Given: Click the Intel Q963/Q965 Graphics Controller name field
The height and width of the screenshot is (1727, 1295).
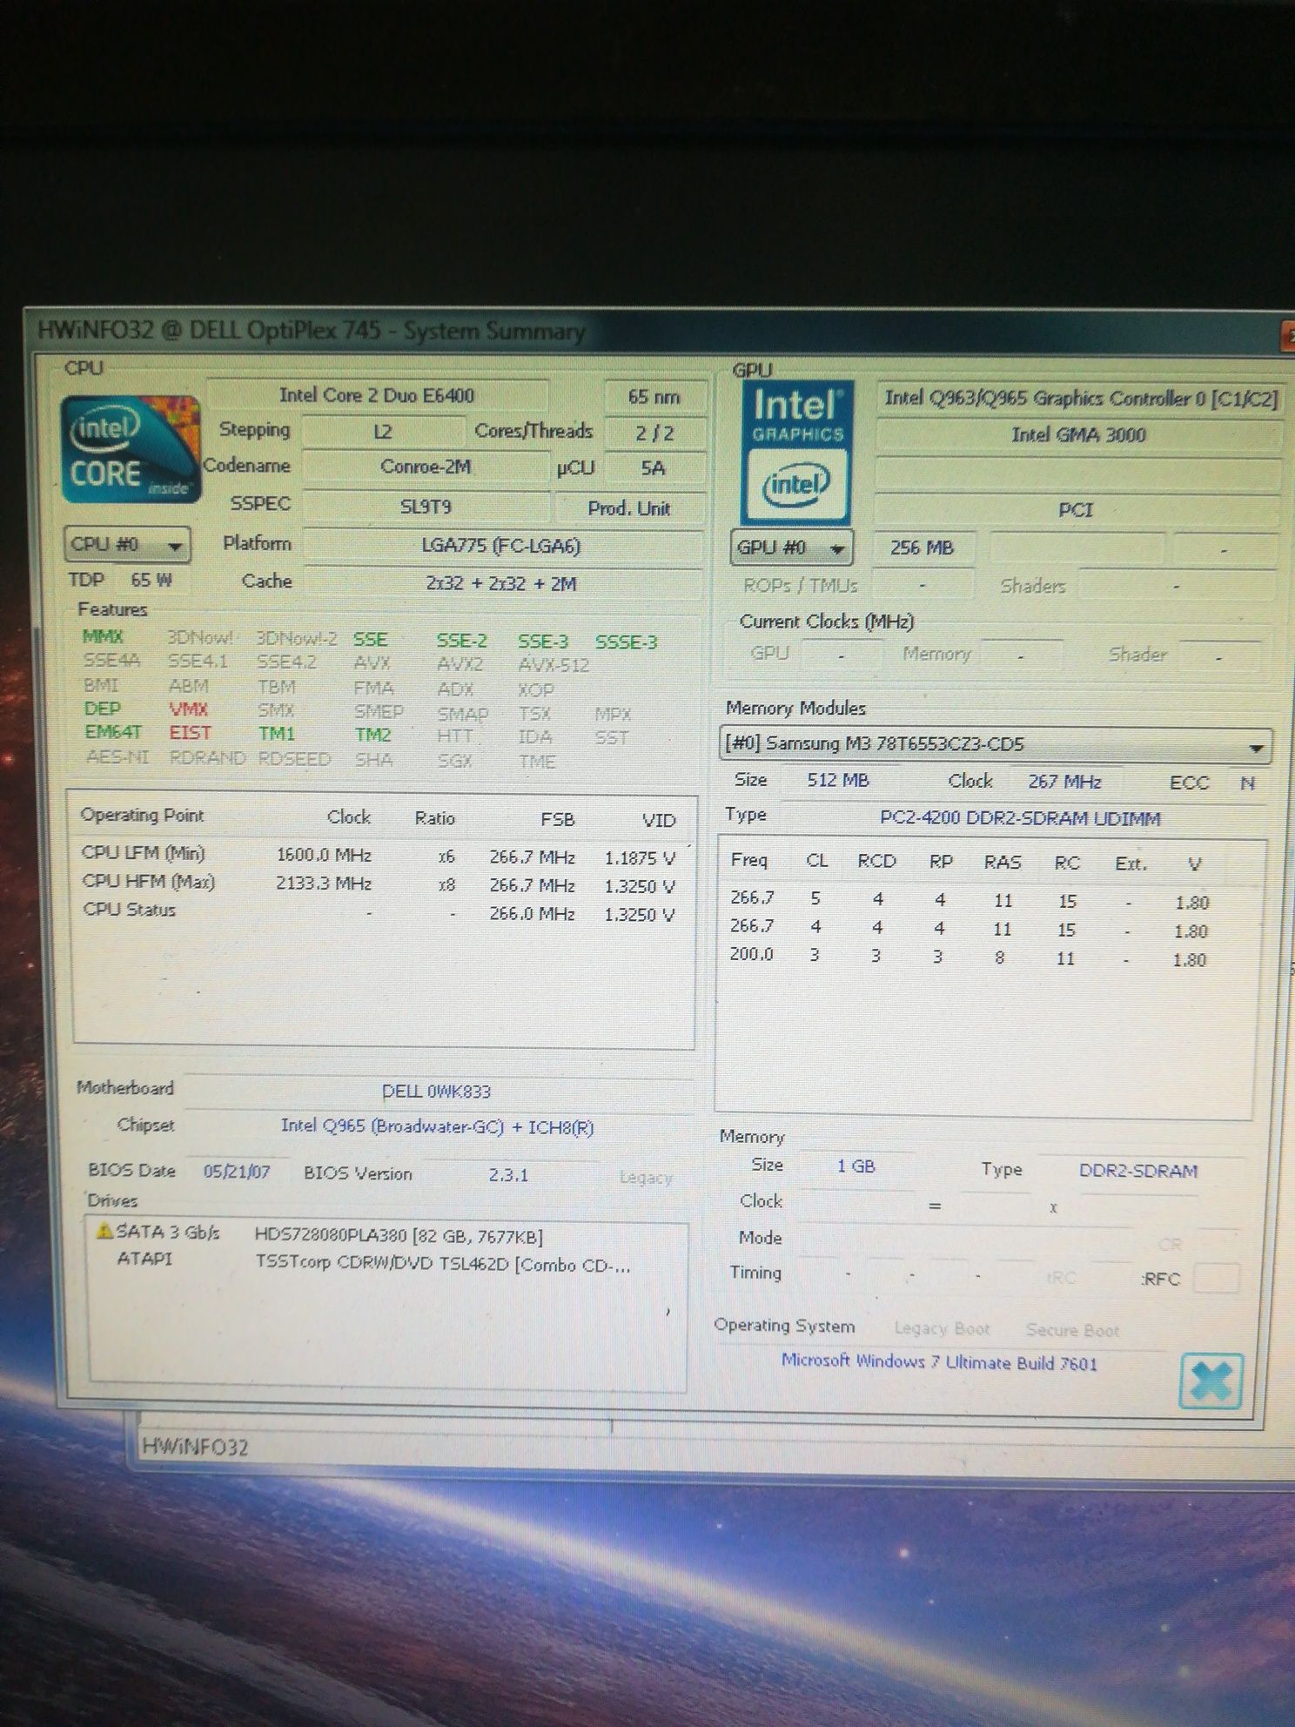Looking at the screenshot, I should pyautogui.click(x=1080, y=399).
